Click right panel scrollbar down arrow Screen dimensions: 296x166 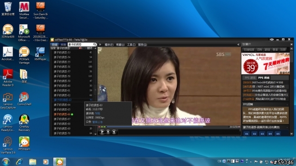pyautogui.click(x=291, y=134)
